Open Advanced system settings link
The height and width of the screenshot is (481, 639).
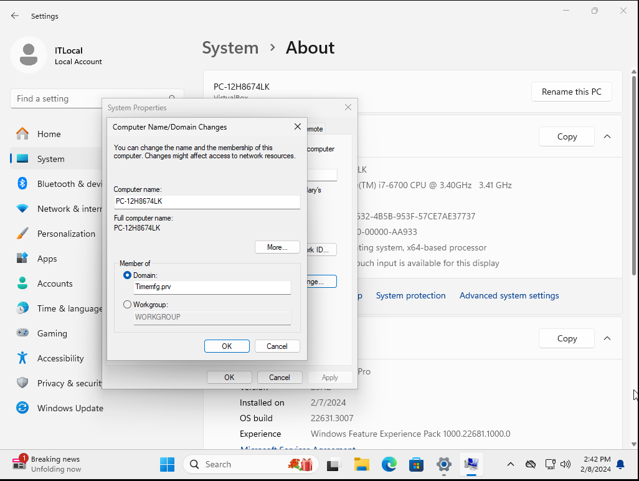[509, 295]
